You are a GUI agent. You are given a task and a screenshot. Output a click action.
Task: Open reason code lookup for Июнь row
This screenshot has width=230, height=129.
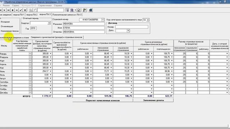tap(30, 71)
